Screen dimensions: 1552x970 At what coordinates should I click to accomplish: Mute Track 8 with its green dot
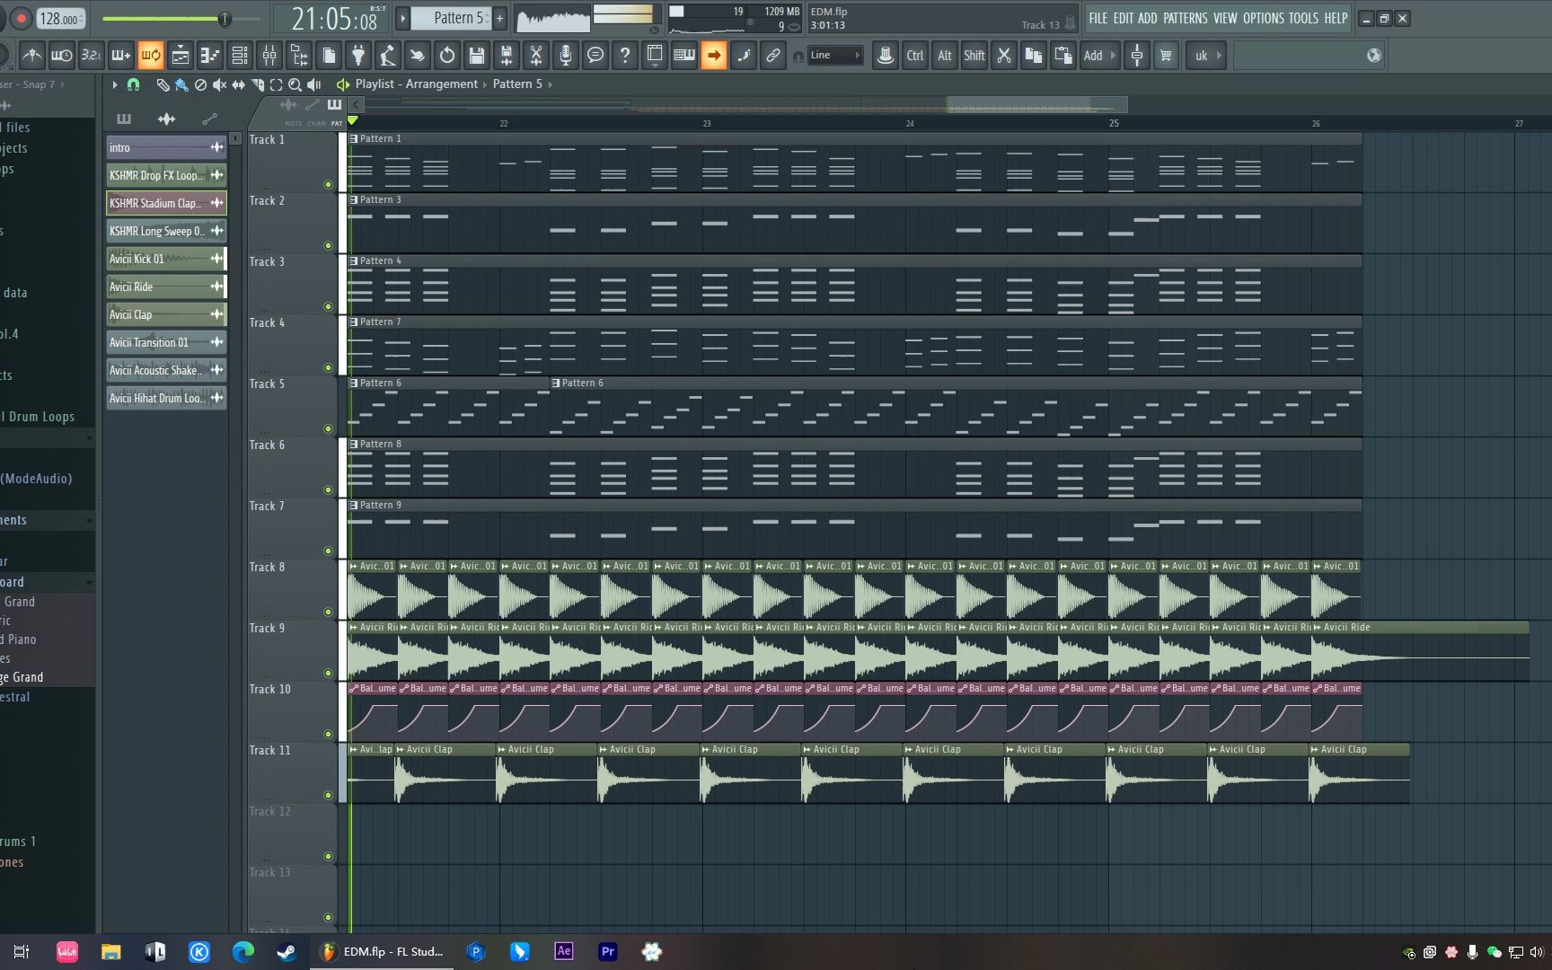[328, 613]
